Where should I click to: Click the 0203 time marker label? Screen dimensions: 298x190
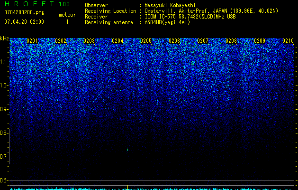pos(89,41)
